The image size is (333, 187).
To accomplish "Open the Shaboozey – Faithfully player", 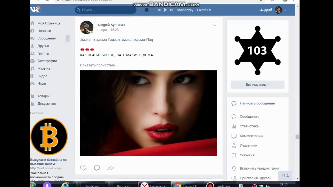I will pos(194,10).
